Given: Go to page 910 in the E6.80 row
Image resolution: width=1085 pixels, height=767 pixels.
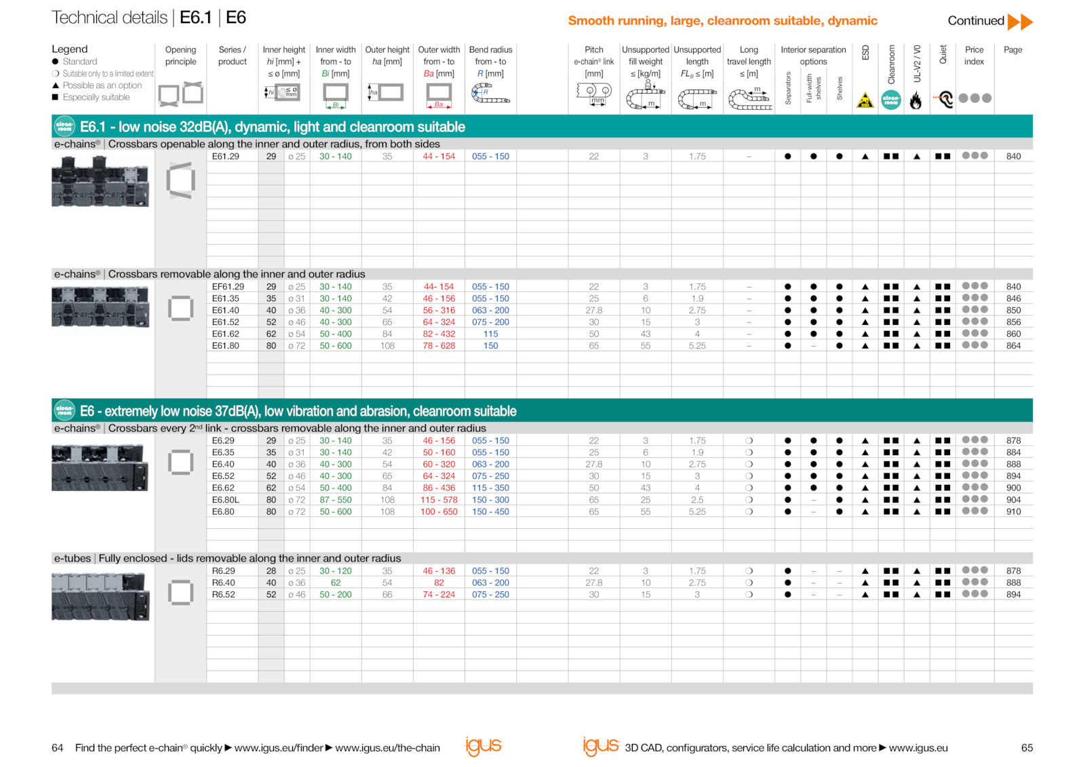Looking at the screenshot, I should click(x=1013, y=512).
